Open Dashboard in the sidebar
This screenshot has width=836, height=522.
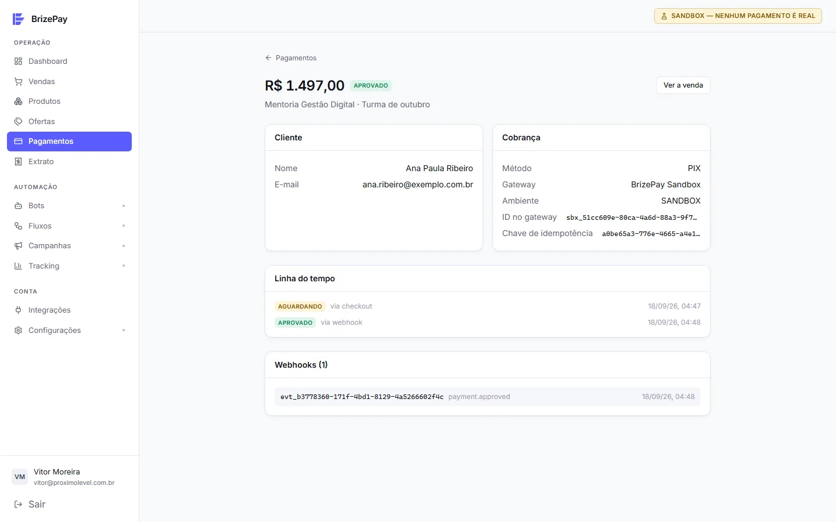69,61
